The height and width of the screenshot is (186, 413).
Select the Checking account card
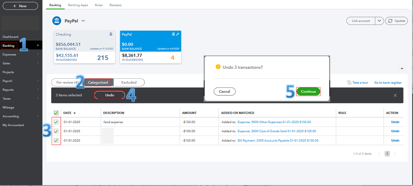click(x=84, y=47)
